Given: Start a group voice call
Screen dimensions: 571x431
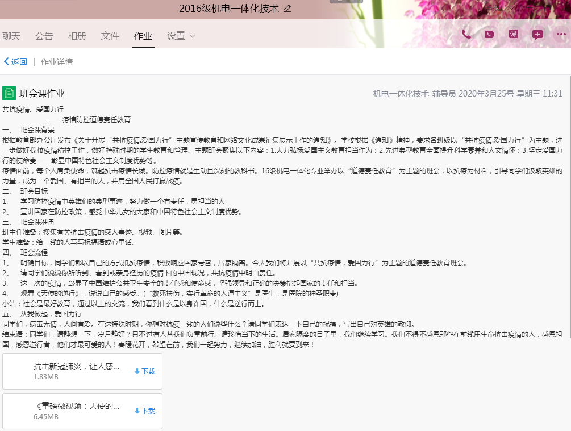Looking at the screenshot, I should point(466,34).
